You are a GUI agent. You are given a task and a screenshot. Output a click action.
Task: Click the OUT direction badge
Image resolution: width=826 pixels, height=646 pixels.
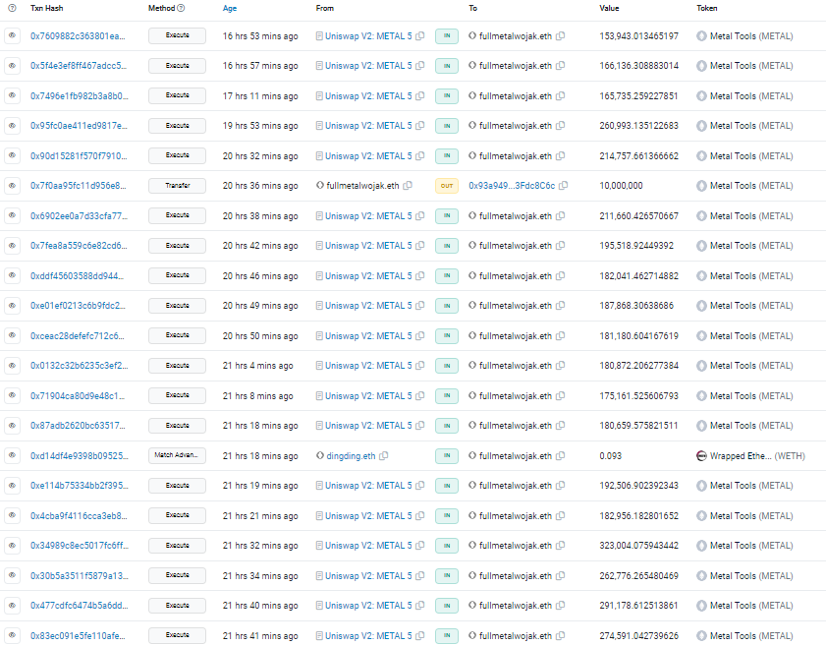pyautogui.click(x=447, y=186)
